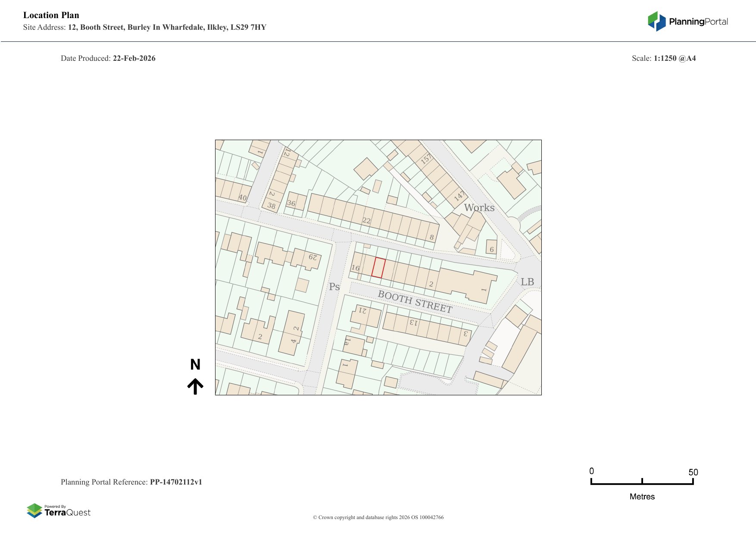This screenshot has width=756, height=535.
Task: Click the 50 mark on scale bar
Action: (693, 472)
